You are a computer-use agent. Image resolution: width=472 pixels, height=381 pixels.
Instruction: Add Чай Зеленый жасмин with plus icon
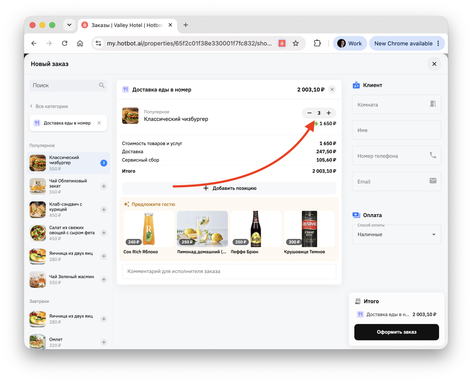click(x=104, y=279)
